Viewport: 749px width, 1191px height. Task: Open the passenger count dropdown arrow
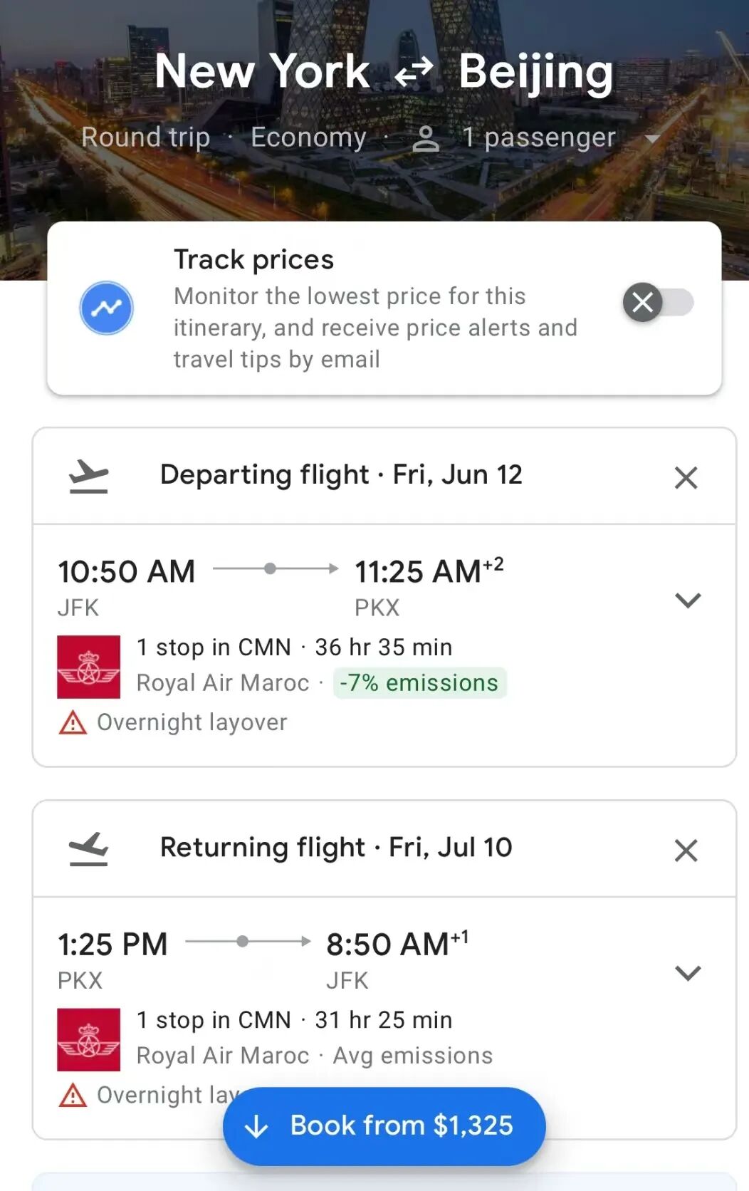tap(652, 139)
